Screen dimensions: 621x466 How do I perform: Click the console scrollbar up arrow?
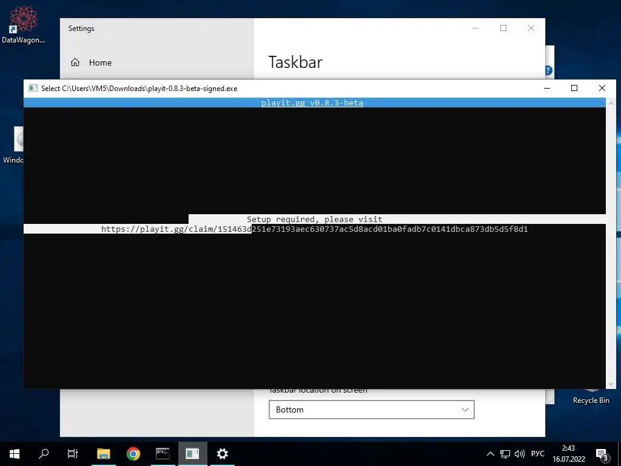point(611,103)
